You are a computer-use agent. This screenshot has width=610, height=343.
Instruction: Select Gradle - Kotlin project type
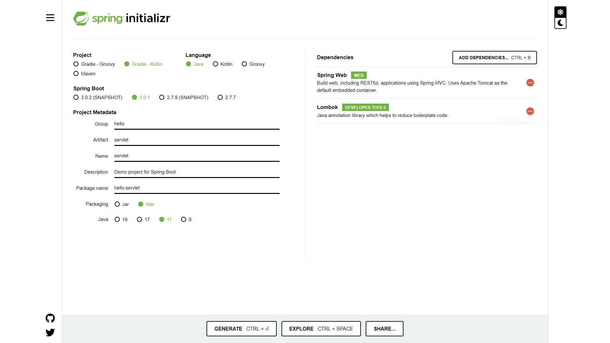click(x=143, y=64)
